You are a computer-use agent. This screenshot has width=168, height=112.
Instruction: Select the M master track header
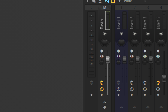click(105, 8)
